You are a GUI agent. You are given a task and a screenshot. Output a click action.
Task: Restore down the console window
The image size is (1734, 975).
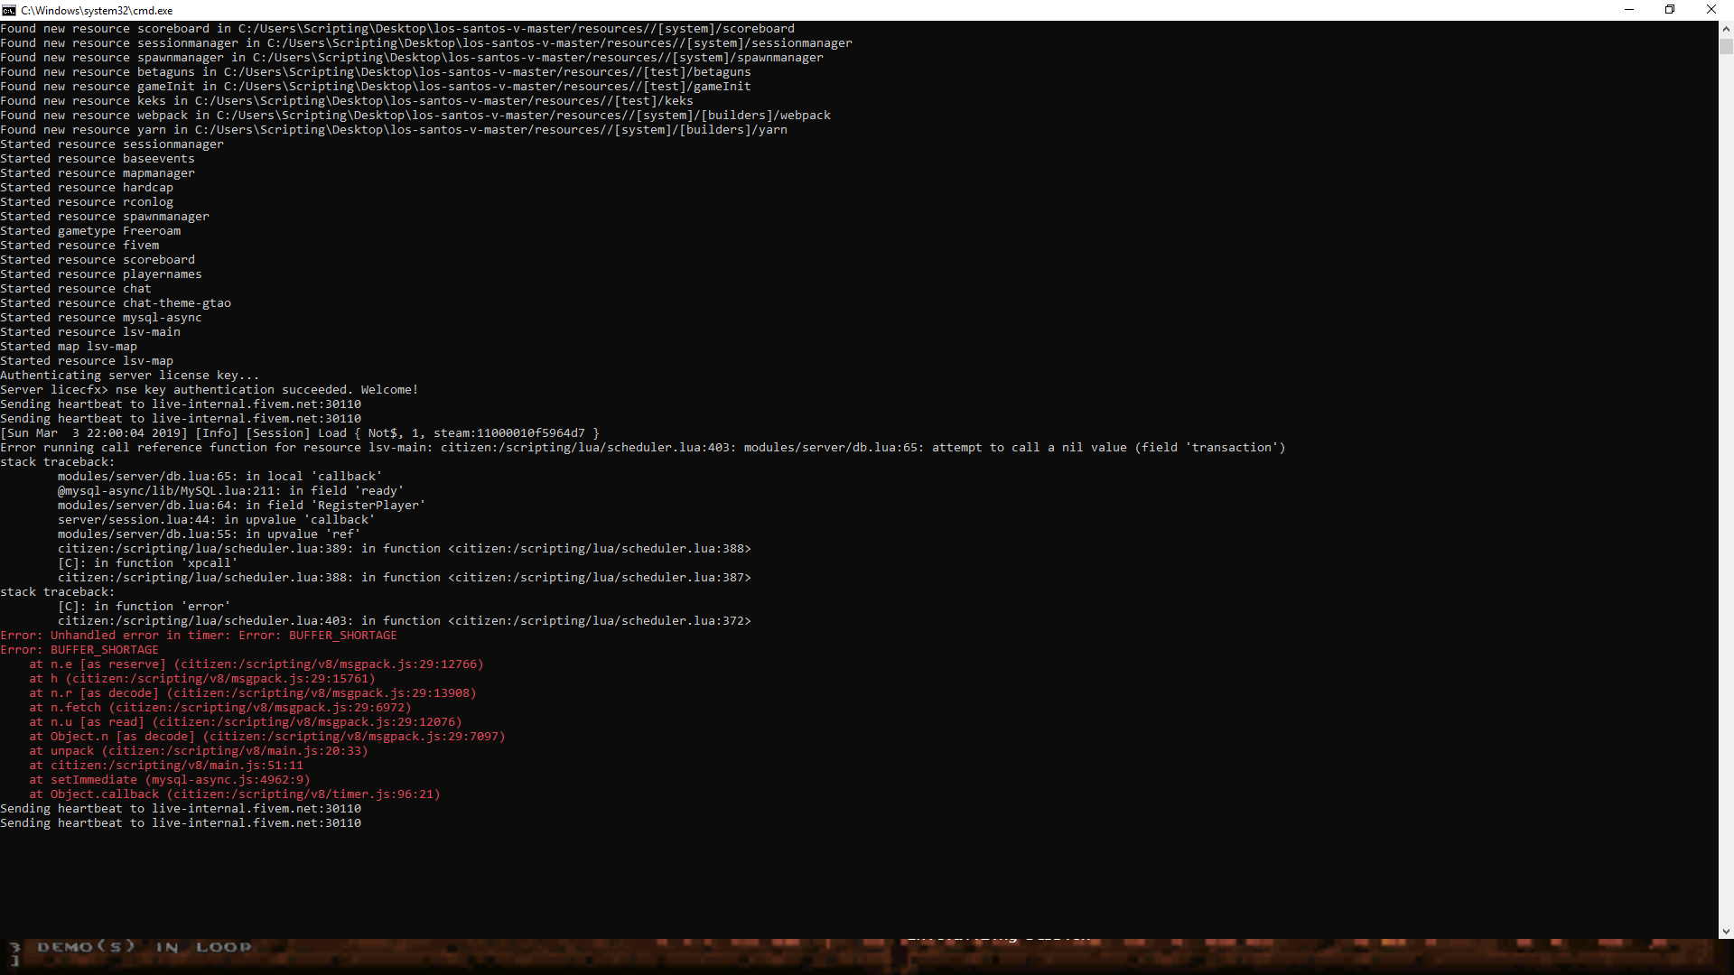pyautogui.click(x=1670, y=10)
